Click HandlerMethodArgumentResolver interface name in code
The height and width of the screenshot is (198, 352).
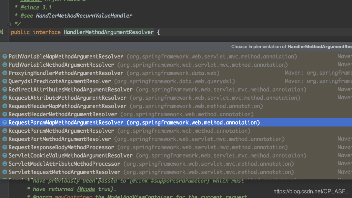109,32
